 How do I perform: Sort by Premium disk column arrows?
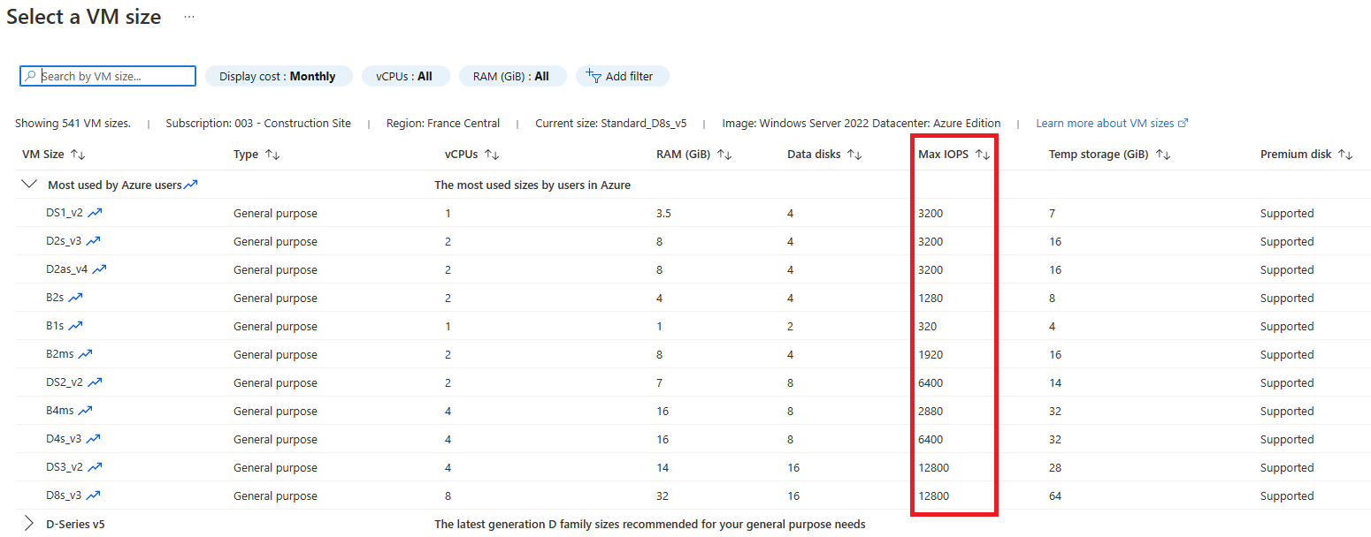pyautogui.click(x=1345, y=155)
